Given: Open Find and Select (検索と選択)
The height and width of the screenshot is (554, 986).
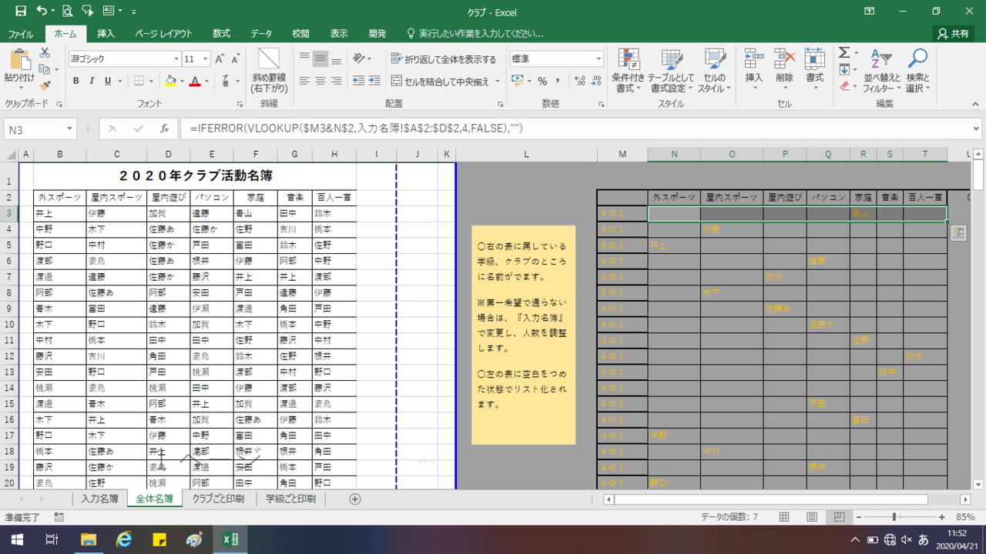Looking at the screenshot, I should 917,71.
